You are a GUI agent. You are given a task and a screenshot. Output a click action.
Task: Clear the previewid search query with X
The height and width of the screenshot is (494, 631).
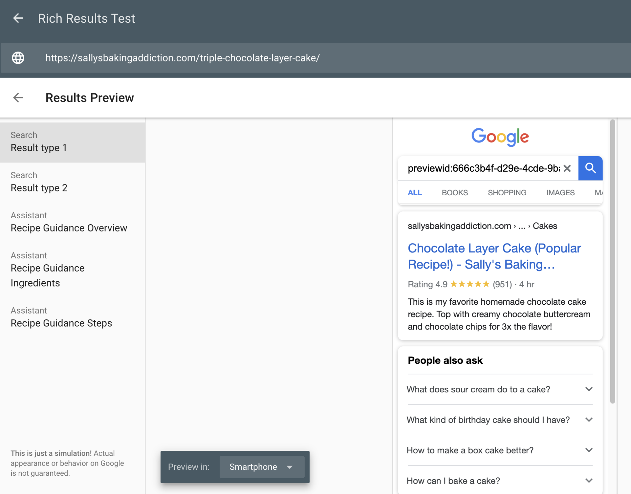(567, 168)
